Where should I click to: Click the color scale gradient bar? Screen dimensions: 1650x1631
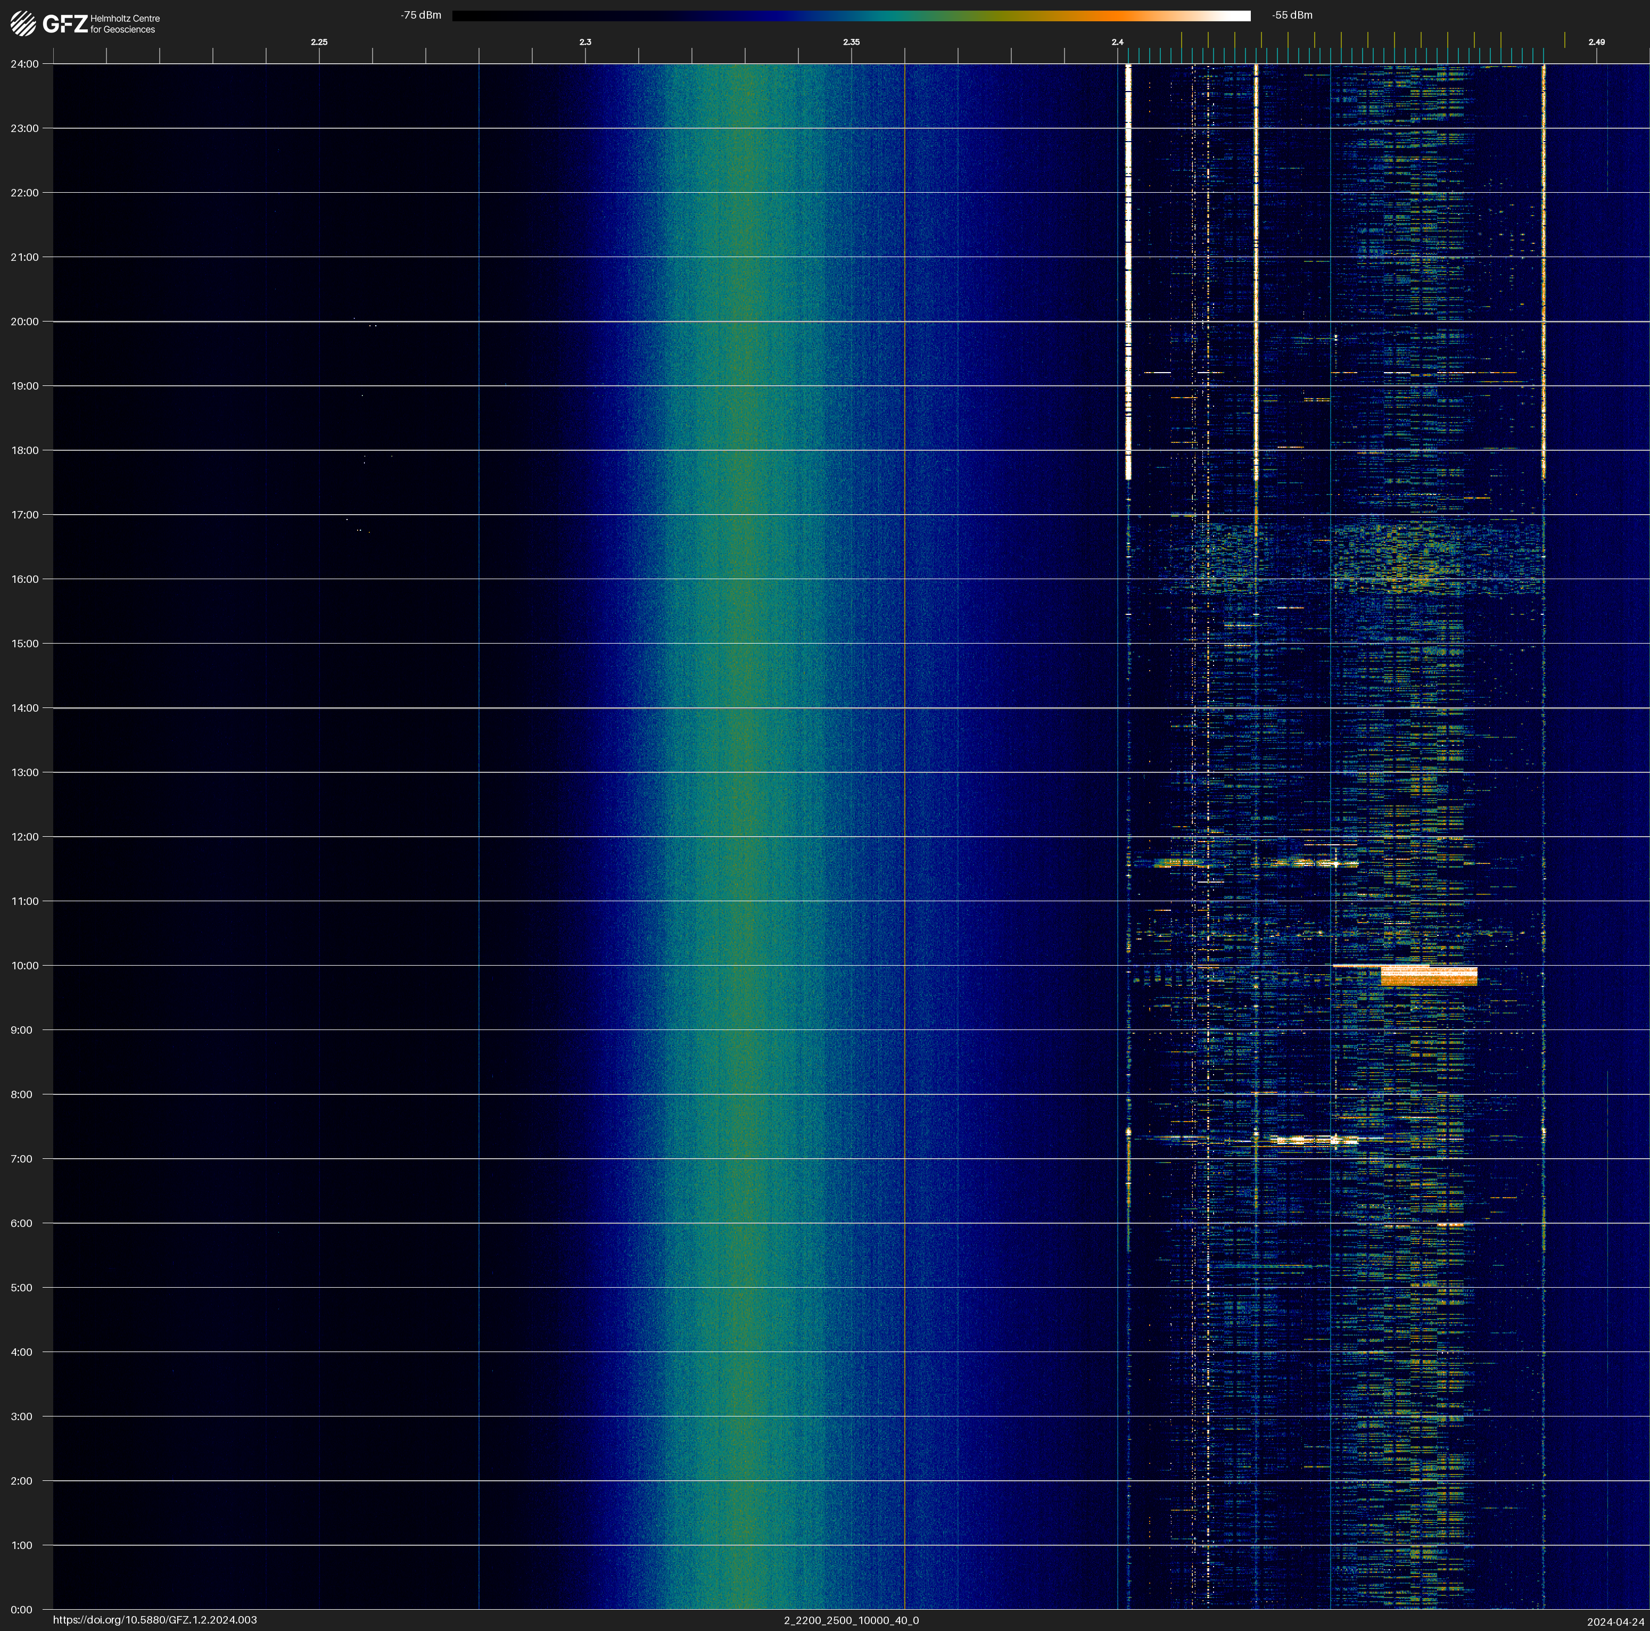pos(851,15)
